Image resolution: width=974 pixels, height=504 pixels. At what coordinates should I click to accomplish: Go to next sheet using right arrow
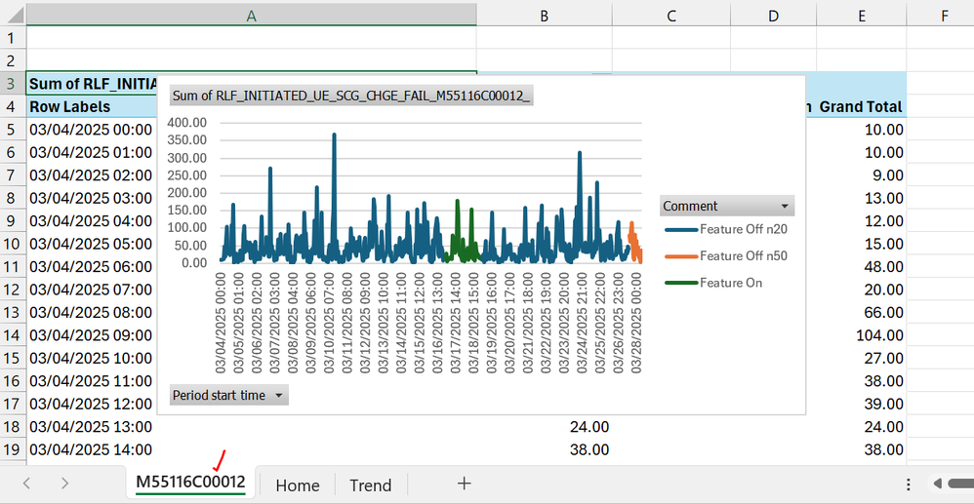(x=64, y=484)
